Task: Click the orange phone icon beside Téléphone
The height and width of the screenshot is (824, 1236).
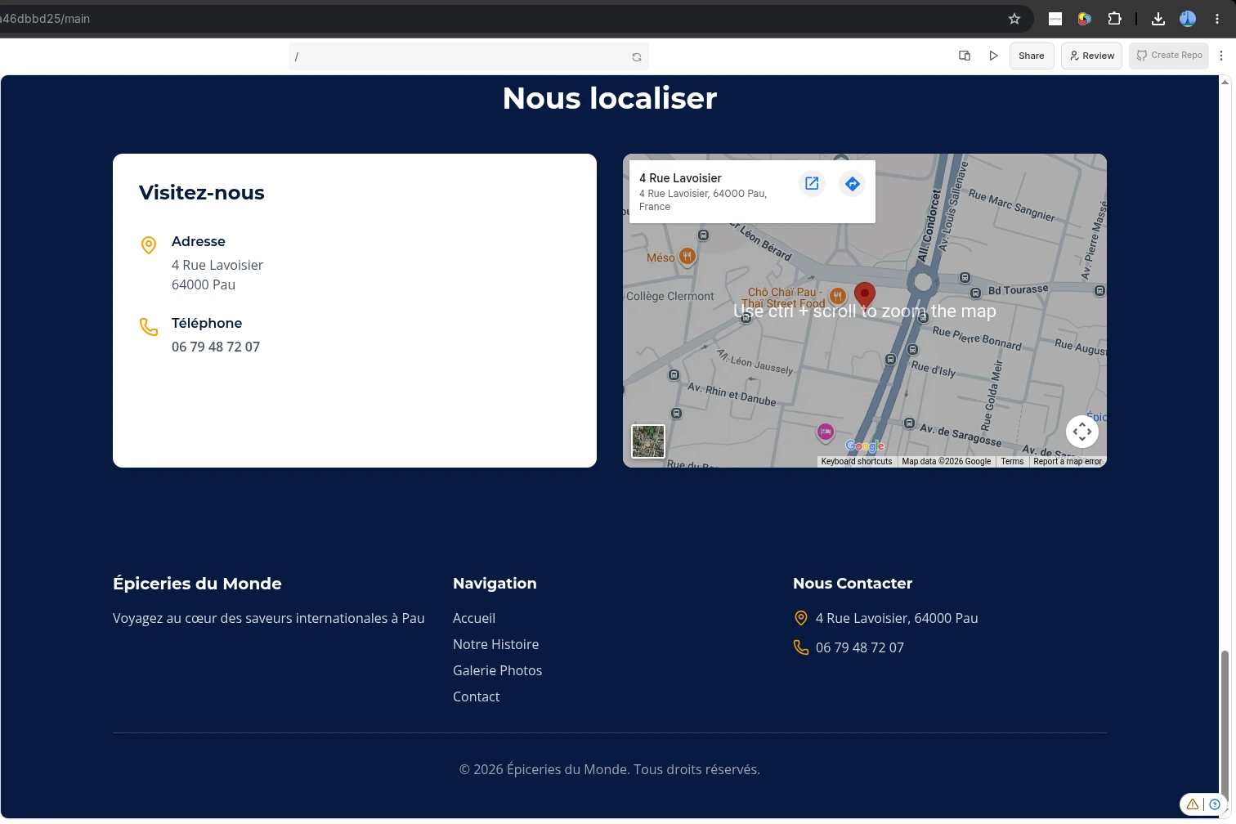Action: (x=149, y=327)
